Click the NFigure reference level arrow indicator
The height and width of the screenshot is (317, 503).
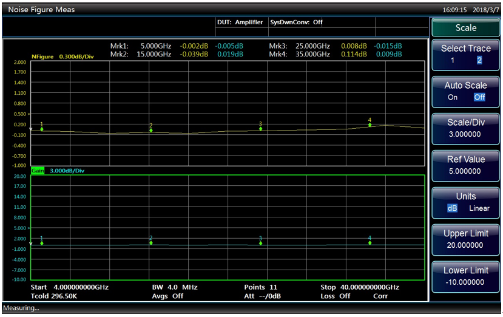point(31,129)
